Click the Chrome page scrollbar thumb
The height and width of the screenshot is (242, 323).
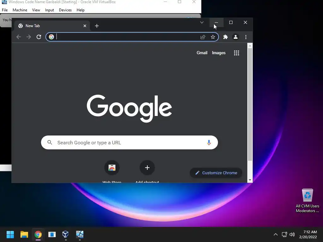tap(250, 105)
